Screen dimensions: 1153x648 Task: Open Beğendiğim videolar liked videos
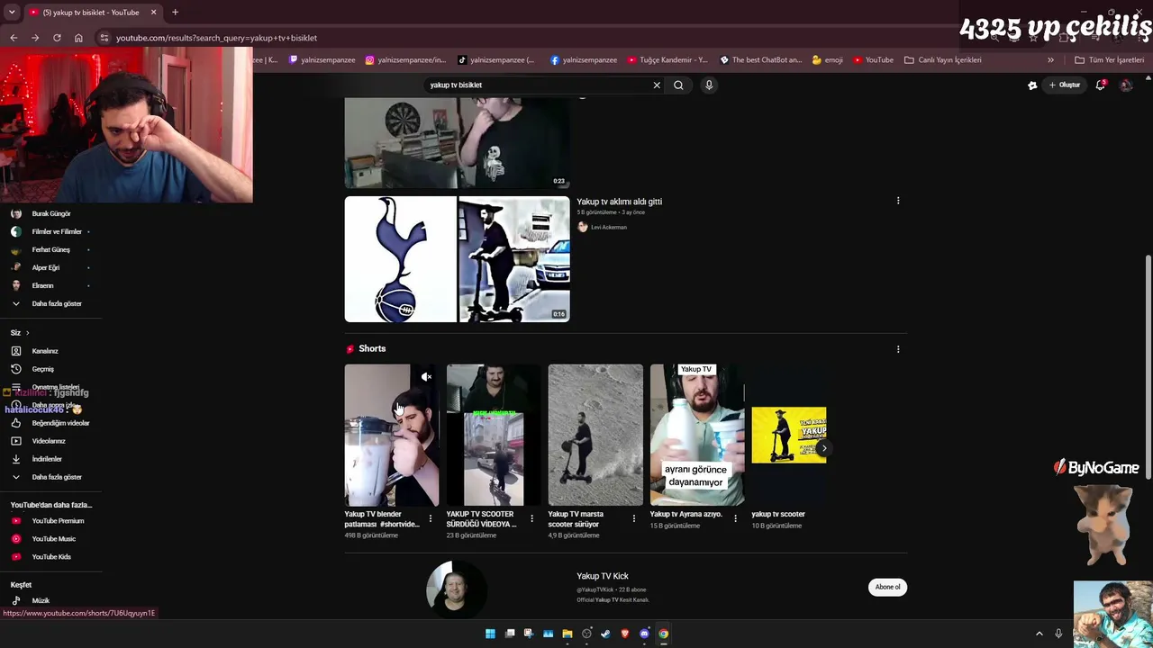point(50,423)
